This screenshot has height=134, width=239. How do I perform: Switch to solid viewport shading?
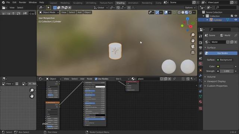pos(183,12)
